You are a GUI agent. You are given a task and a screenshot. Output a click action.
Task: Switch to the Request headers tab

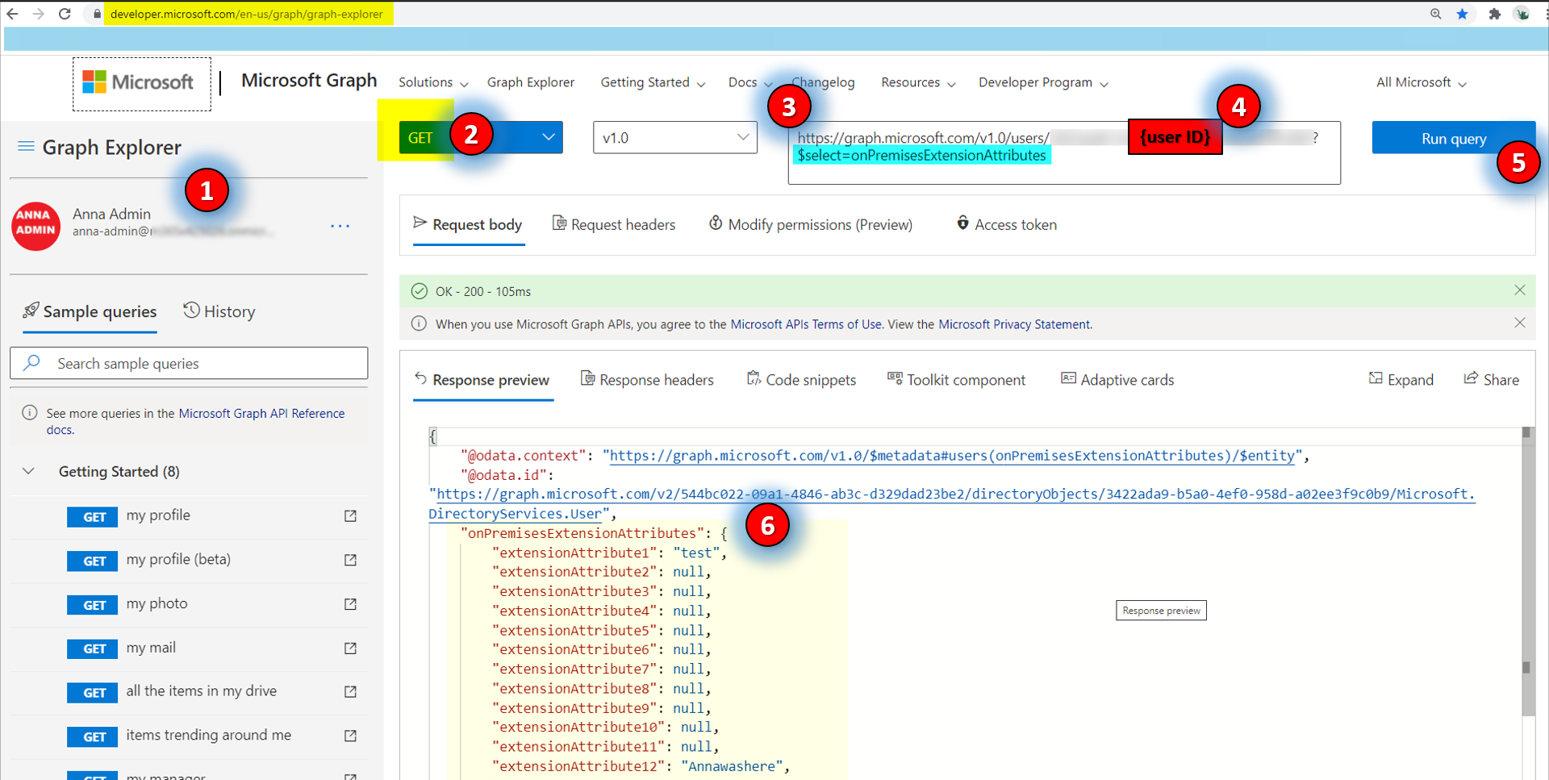[x=614, y=224]
